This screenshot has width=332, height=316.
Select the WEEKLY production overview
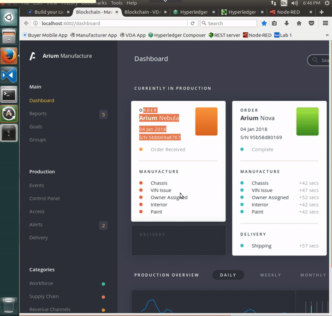coord(270,275)
